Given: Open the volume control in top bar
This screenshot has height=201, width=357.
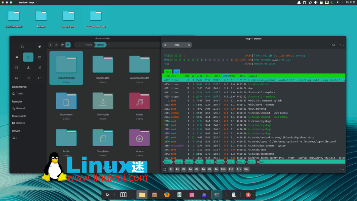Looking at the screenshot, I should 316,3.
